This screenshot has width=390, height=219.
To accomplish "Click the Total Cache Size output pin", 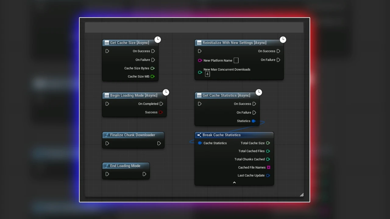I will [x=268, y=143].
